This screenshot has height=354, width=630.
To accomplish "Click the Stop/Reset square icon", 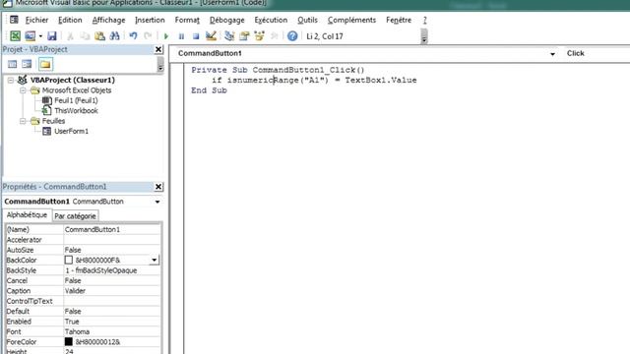I will 196,36.
